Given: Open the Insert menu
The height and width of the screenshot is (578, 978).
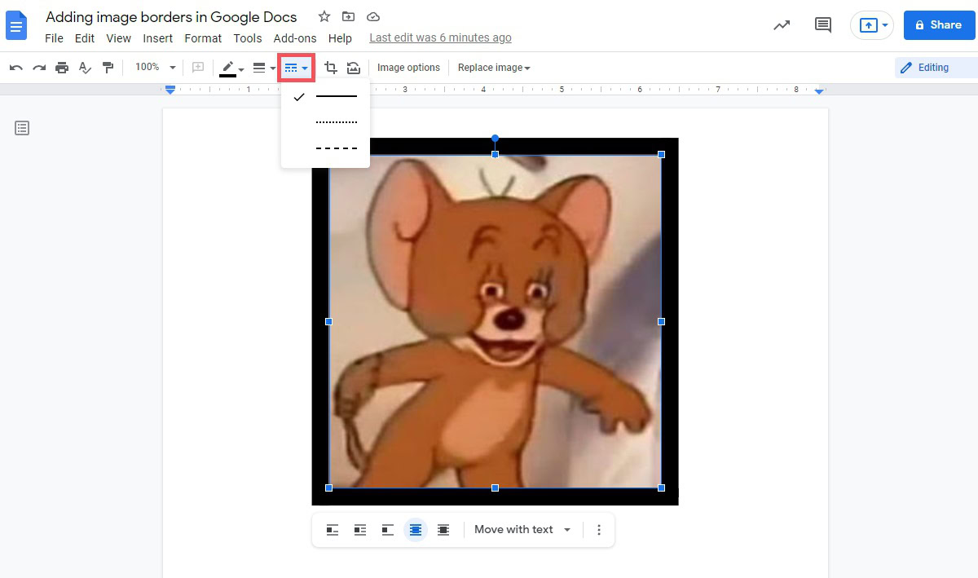Looking at the screenshot, I should coord(157,38).
